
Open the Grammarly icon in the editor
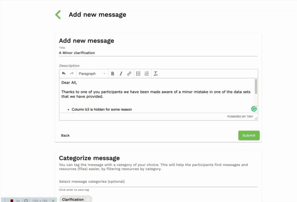(254, 109)
